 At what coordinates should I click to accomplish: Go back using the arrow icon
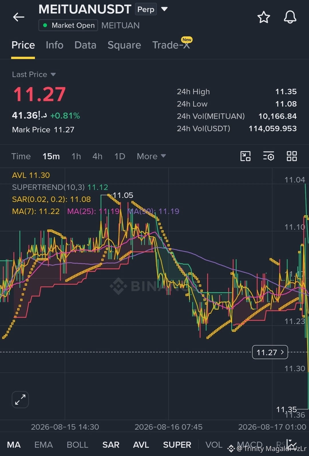pos(19,17)
